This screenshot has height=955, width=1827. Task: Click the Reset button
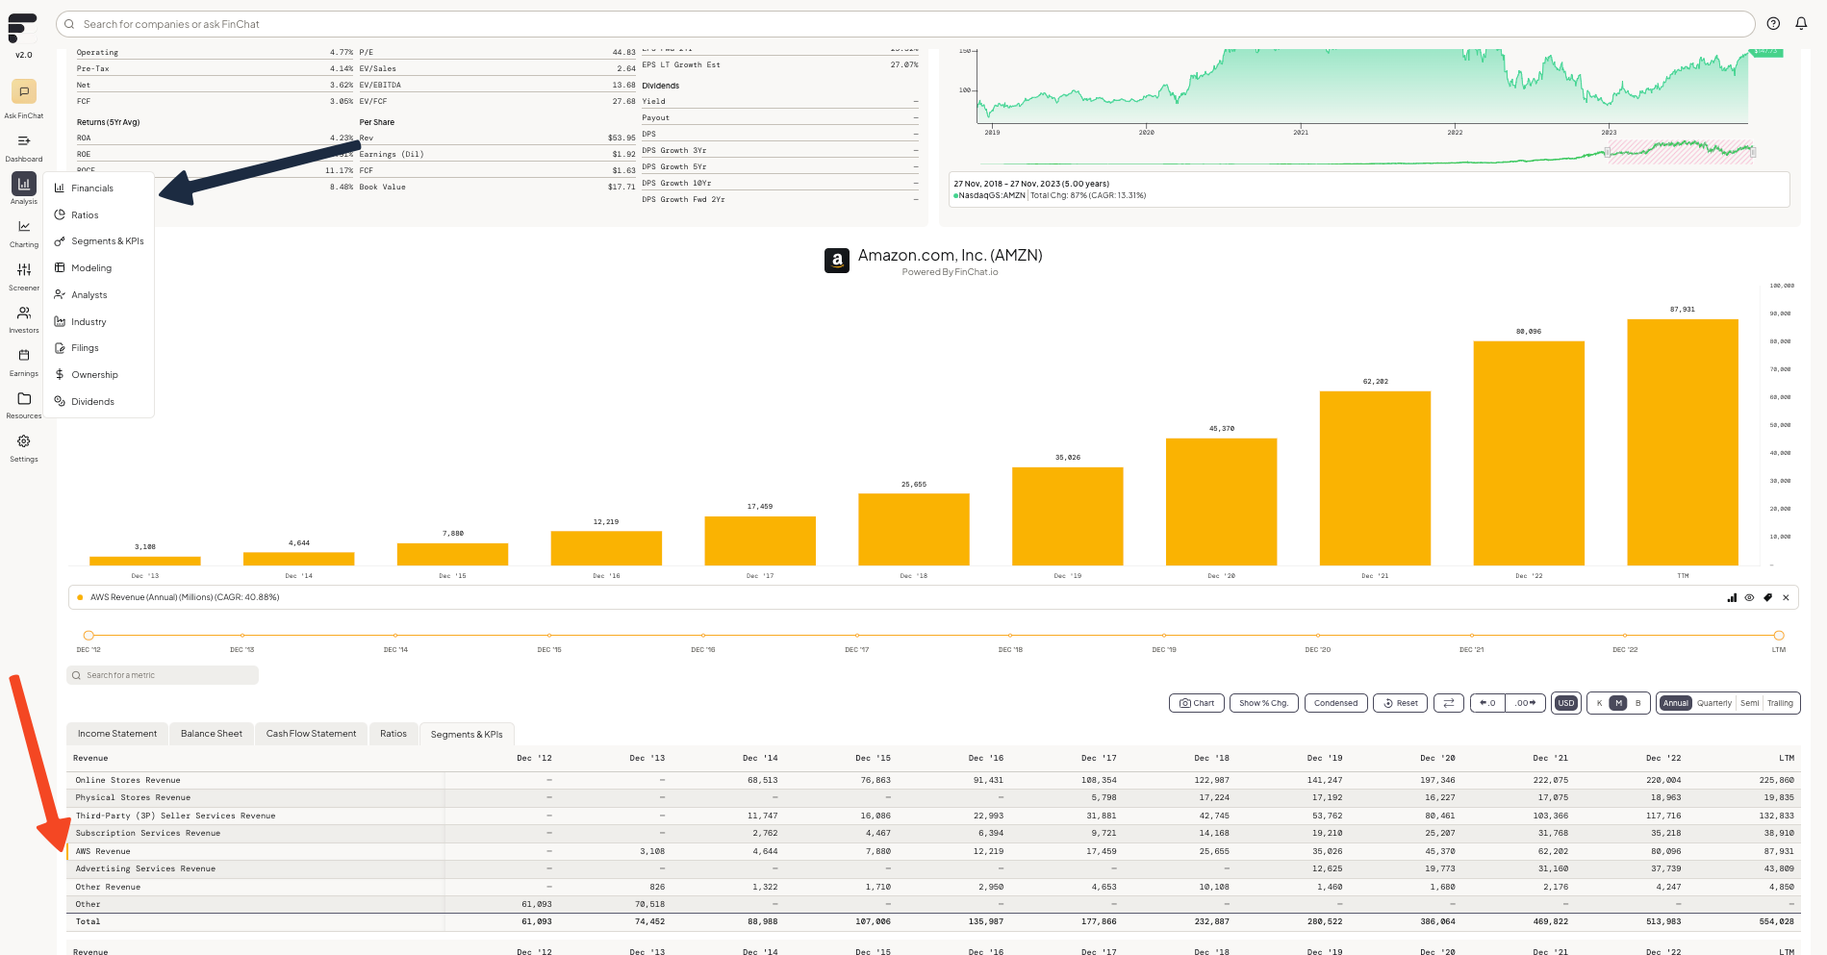pos(1400,703)
